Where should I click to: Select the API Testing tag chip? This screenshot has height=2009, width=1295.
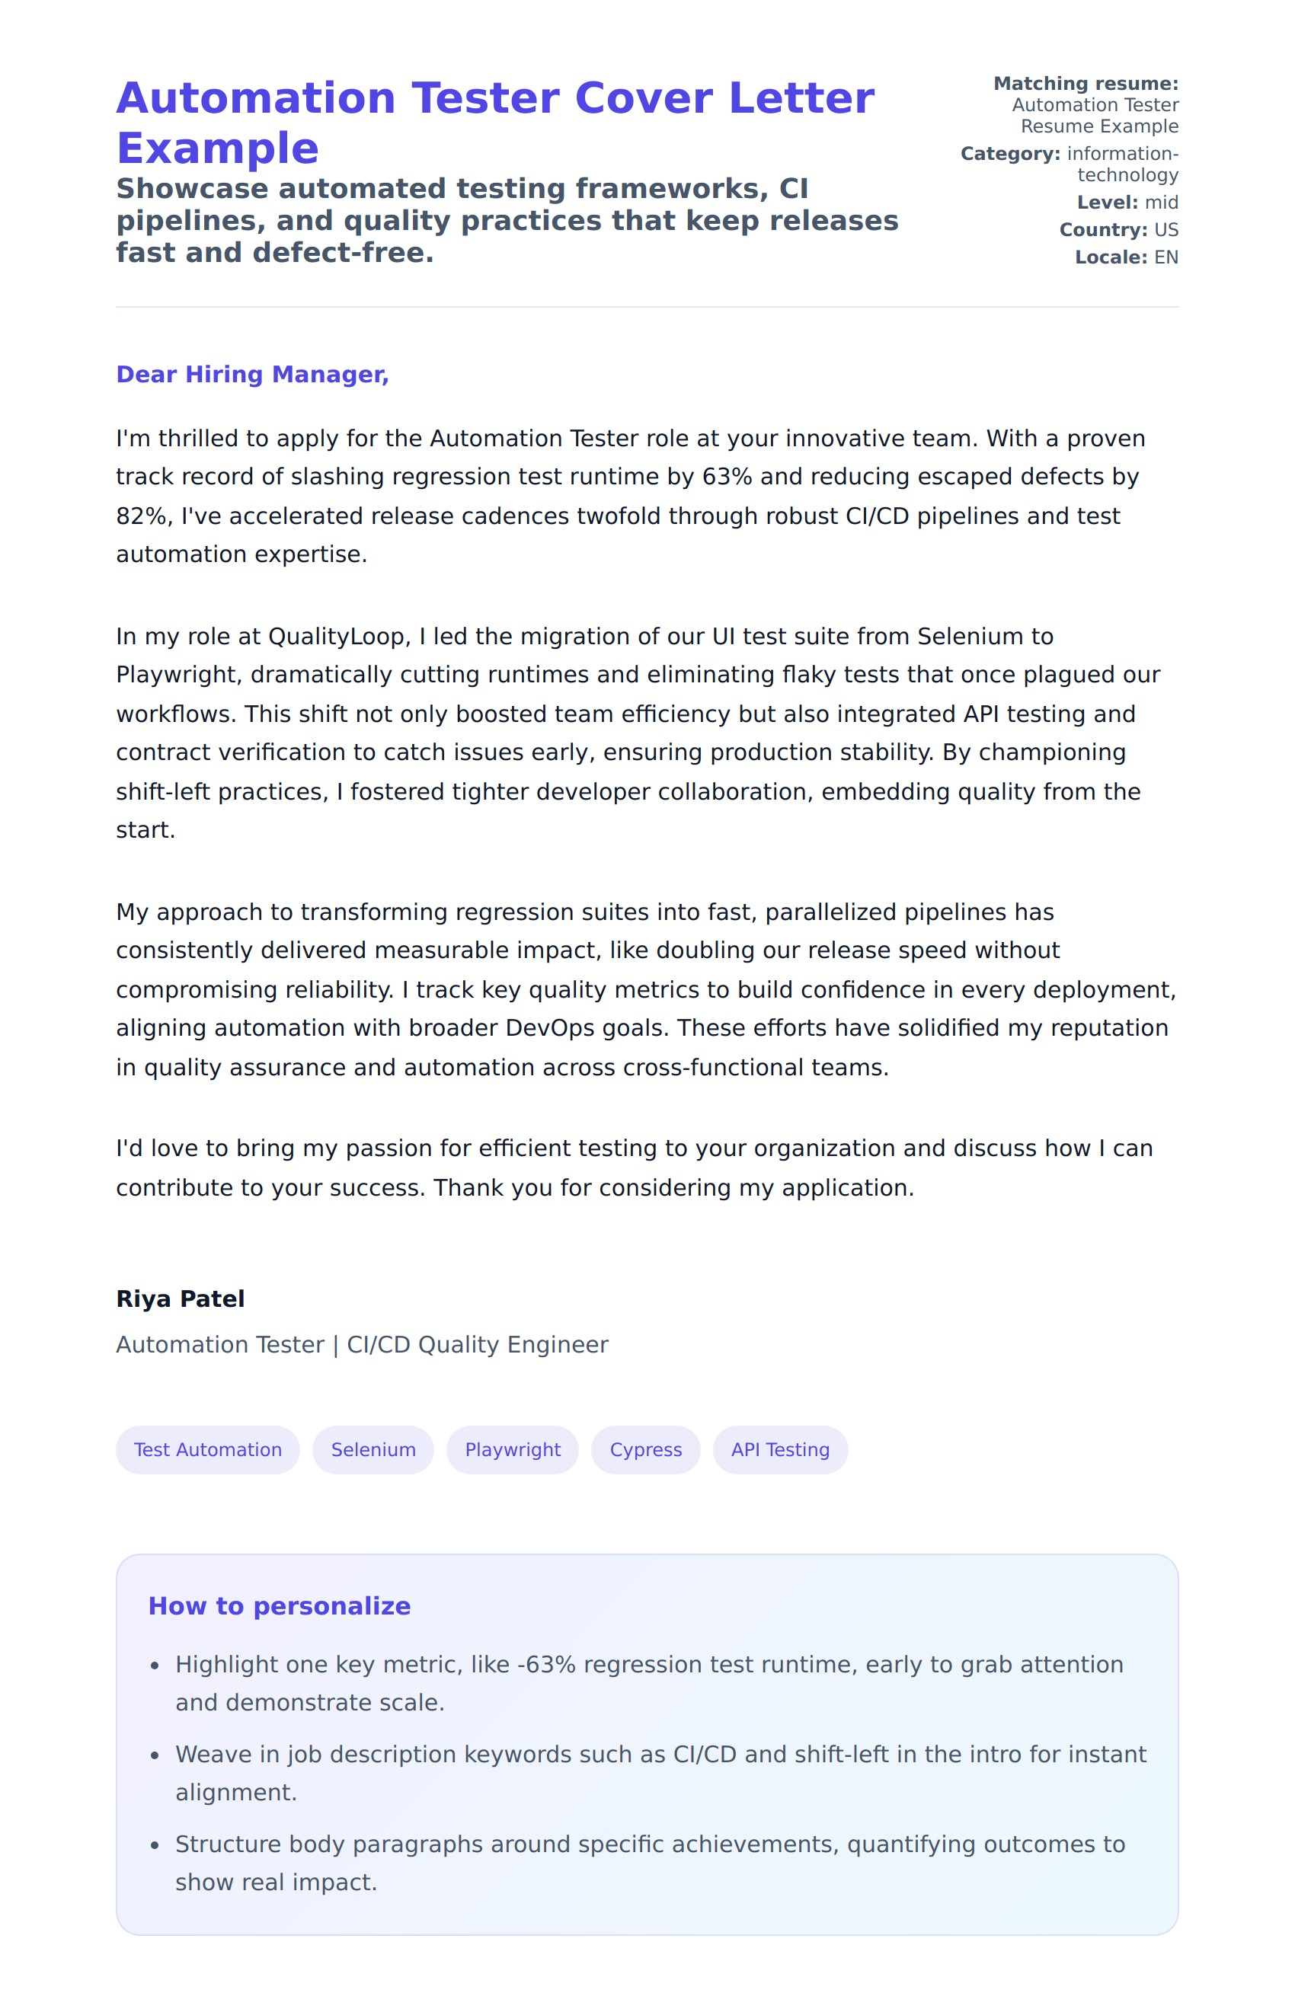tap(779, 1449)
